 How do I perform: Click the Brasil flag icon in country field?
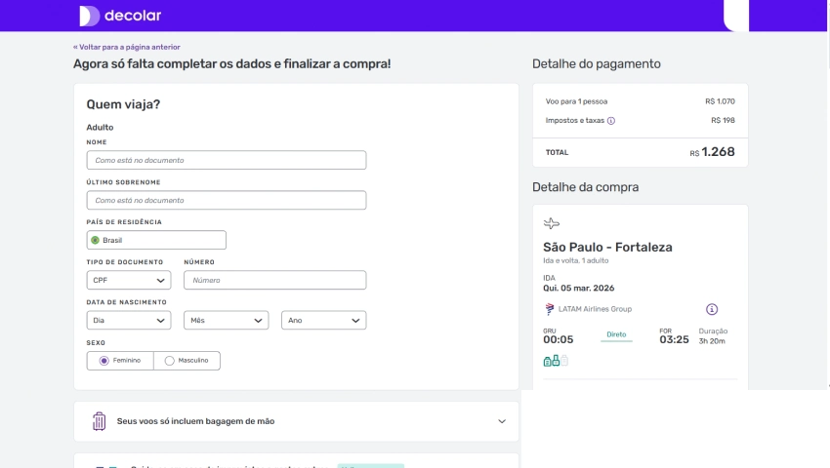click(95, 240)
